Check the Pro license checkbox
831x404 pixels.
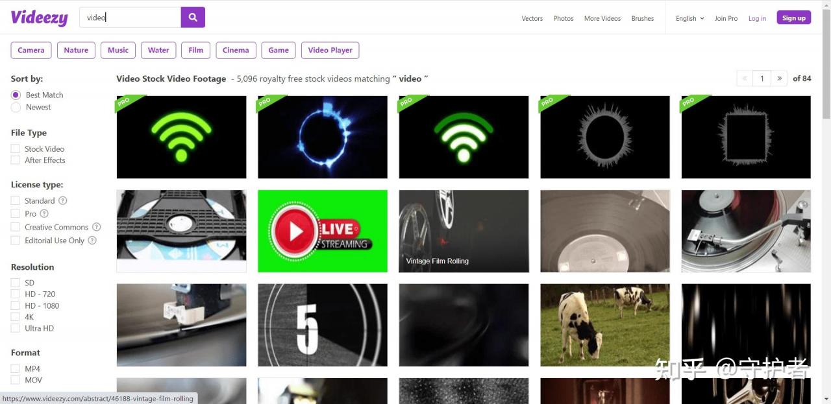tap(15, 213)
